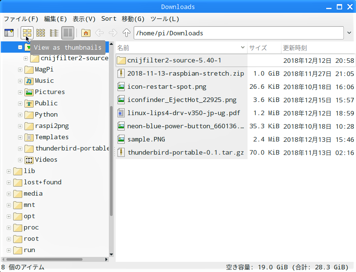Go up to the parent folder
The width and height of the screenshot is (356, 272).
[127, 33]
